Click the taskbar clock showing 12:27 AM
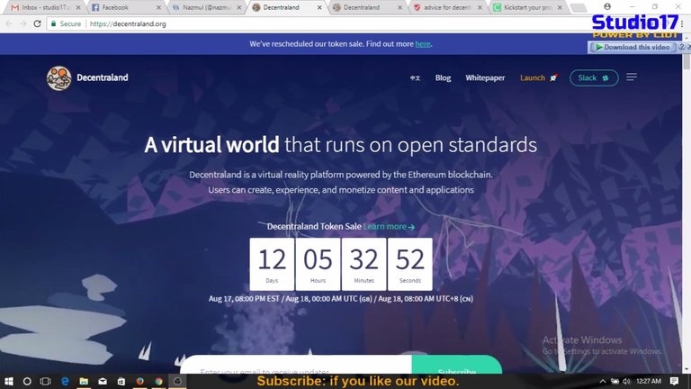The height and width of the screenshot is (389, 691). (649, 381)
